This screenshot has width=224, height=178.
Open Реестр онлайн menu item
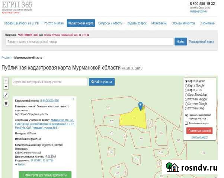point(54,23)
